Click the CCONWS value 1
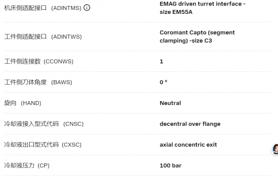This screenshot has height=178, width=278. (x=161, y=61)
